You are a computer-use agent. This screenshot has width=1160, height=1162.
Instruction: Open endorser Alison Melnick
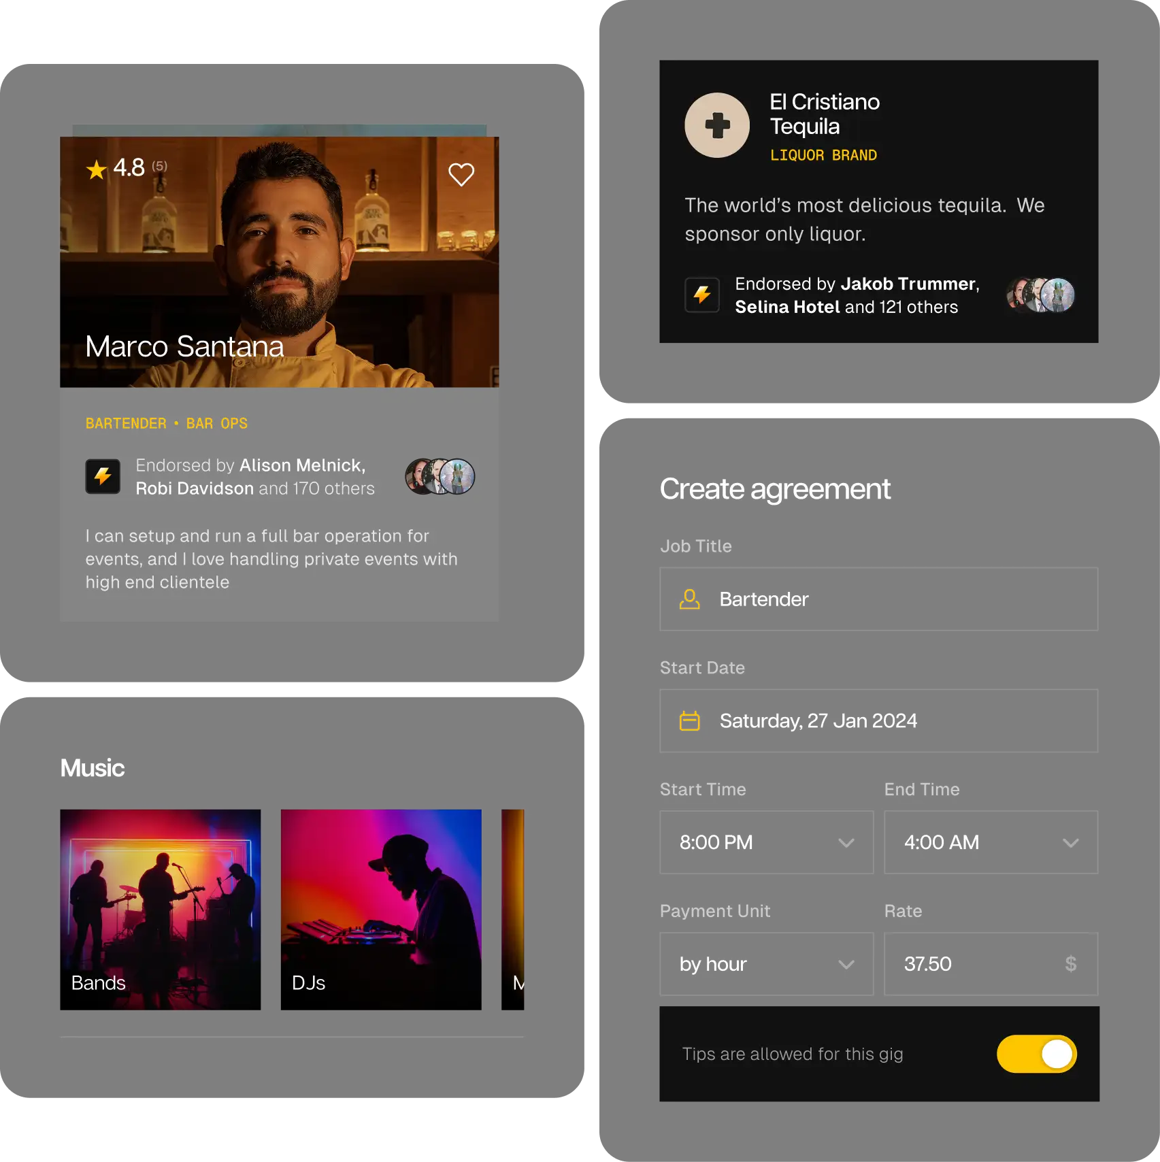pos(302,465)
